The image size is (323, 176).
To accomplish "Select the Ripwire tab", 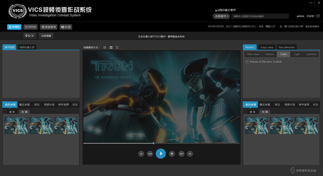I will 250,47.
